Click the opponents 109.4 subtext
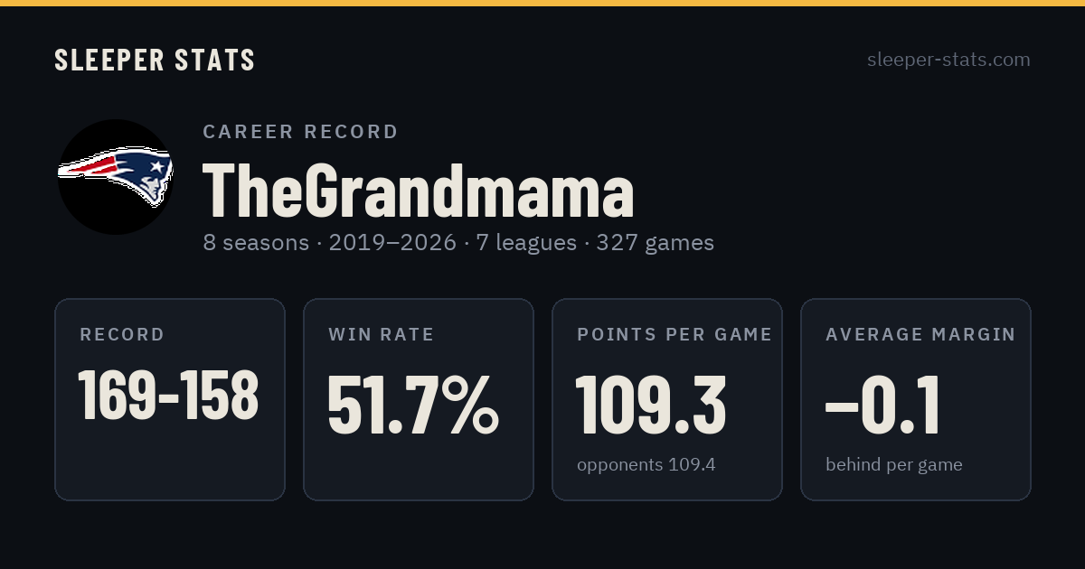Viewport: 1085px width, 569px height. (x=646, y=465)
